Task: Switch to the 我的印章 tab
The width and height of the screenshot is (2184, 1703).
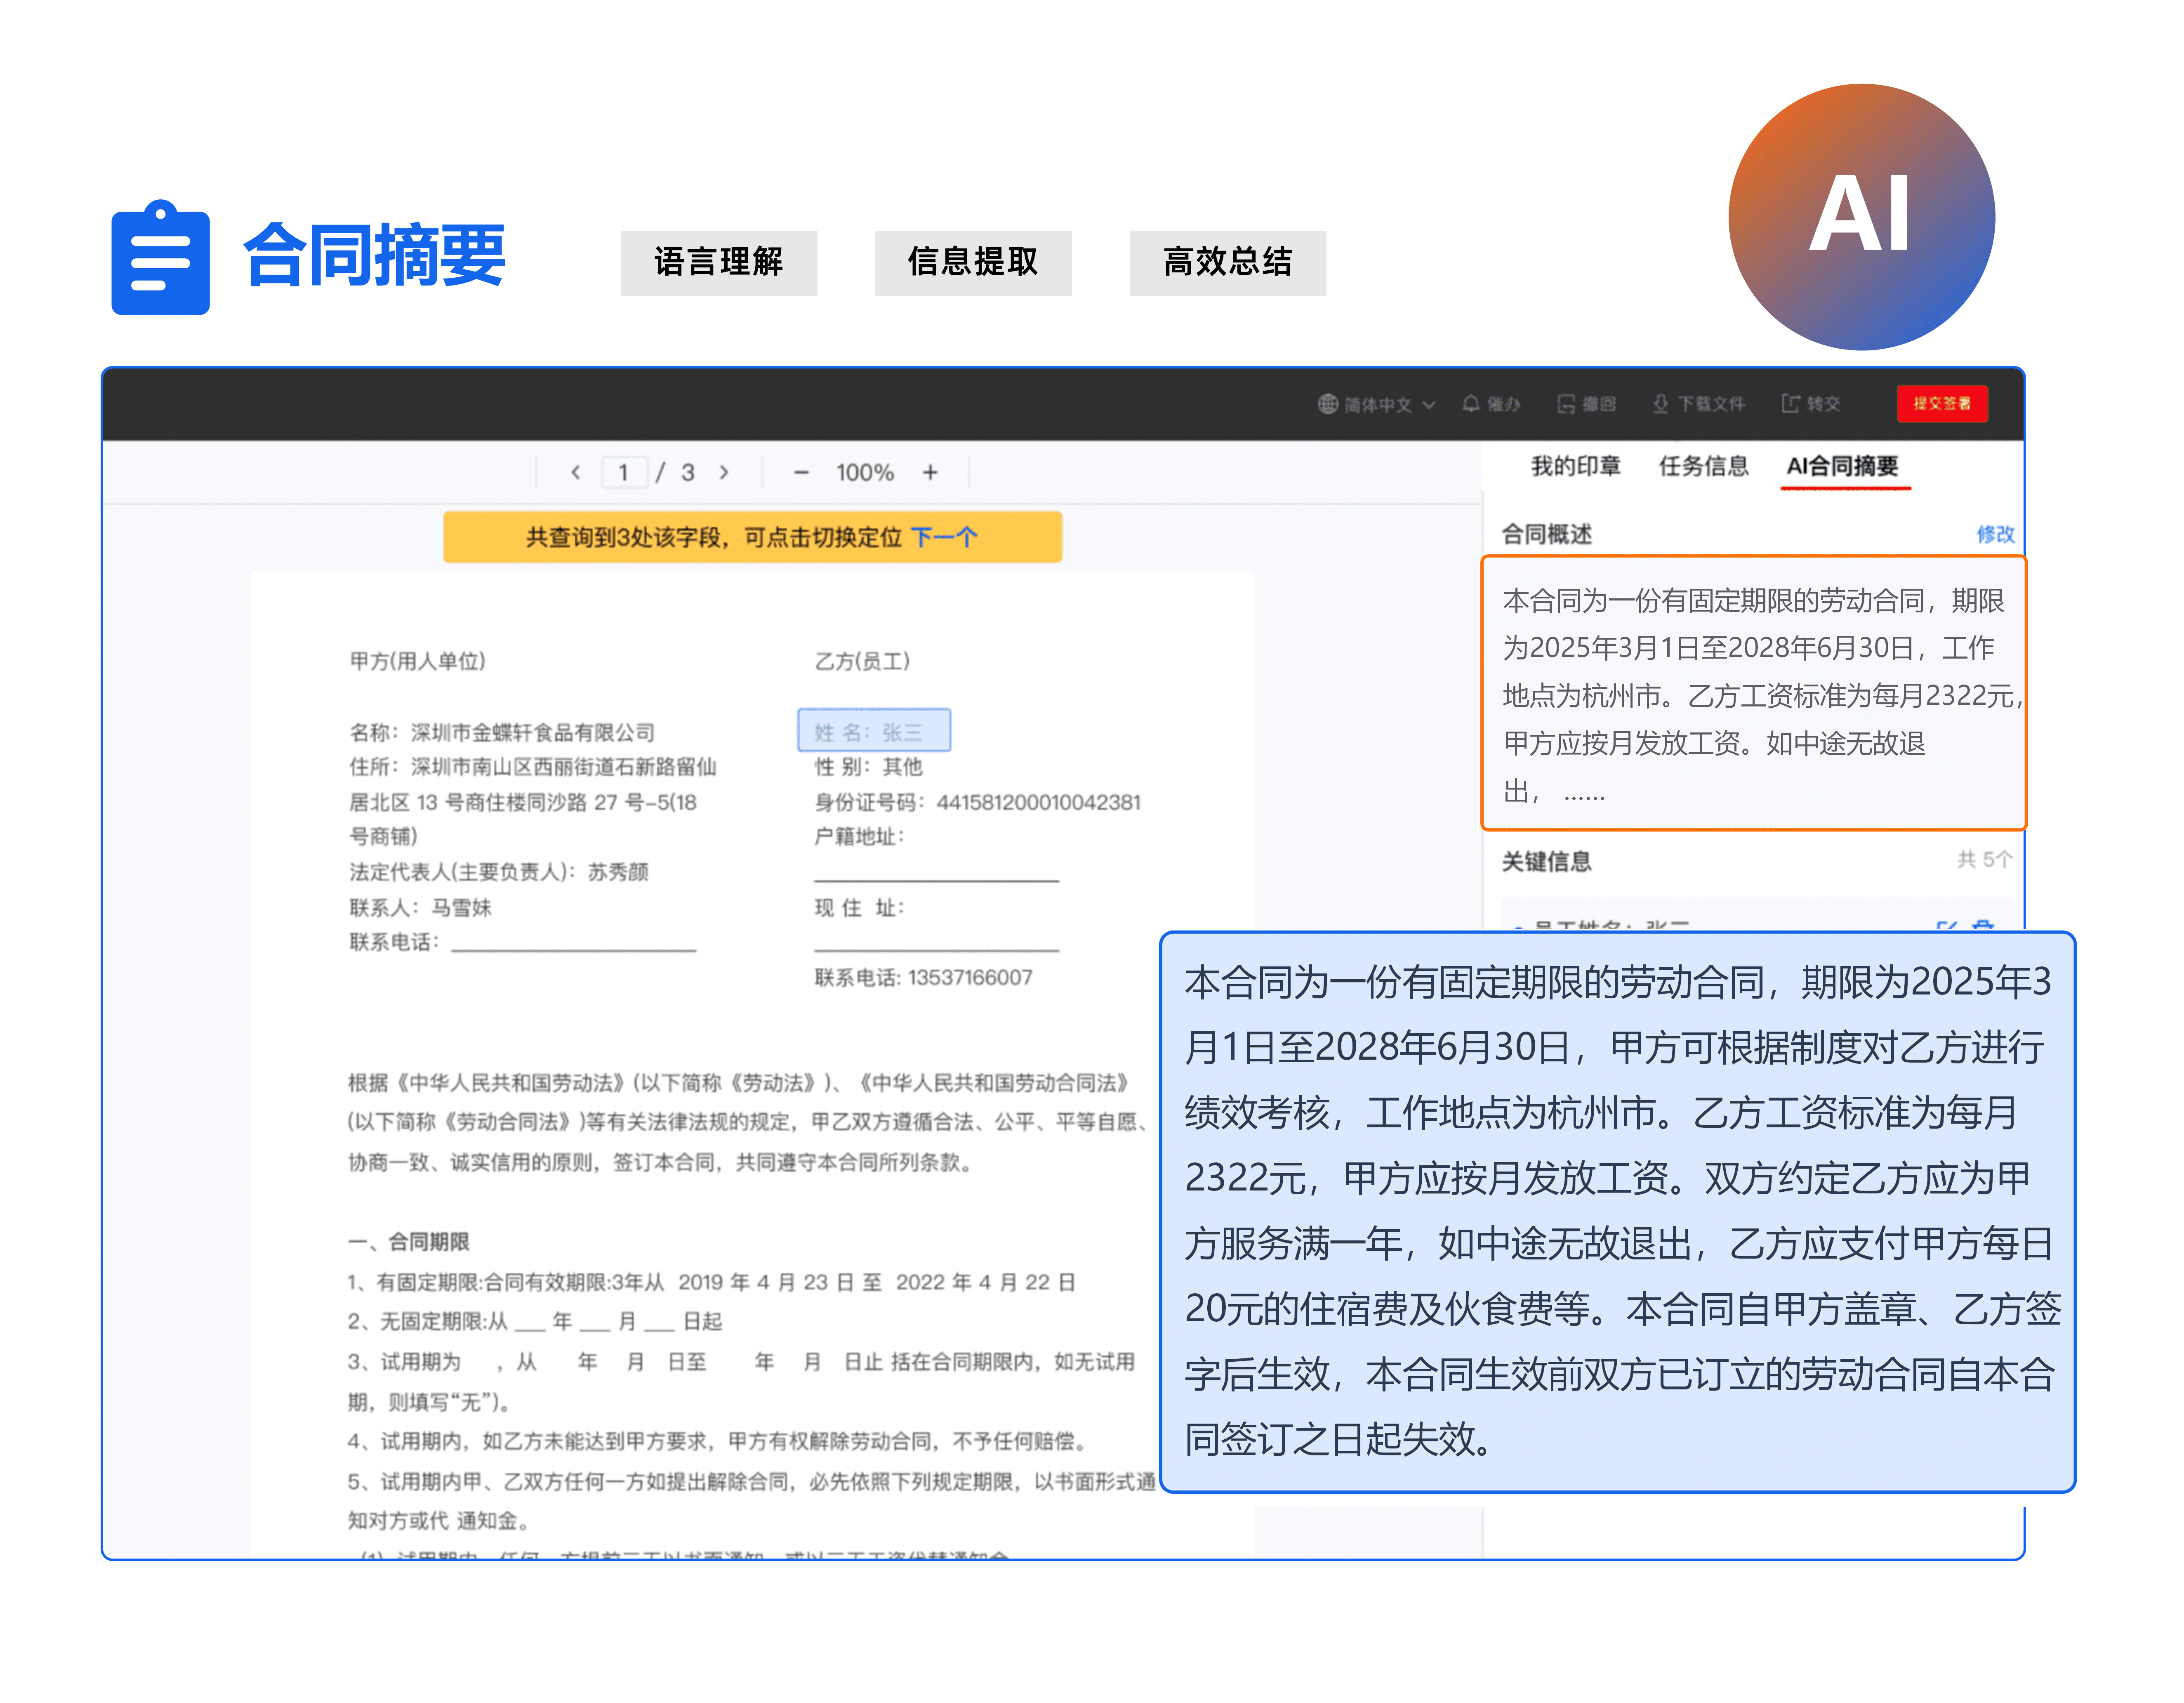Action: [1575, 465]
